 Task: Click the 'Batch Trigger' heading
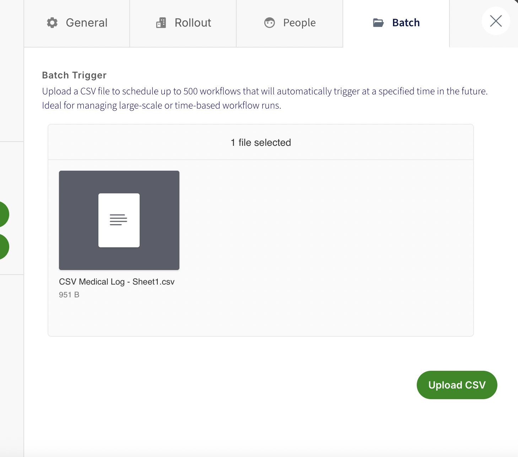click(74, 75)
